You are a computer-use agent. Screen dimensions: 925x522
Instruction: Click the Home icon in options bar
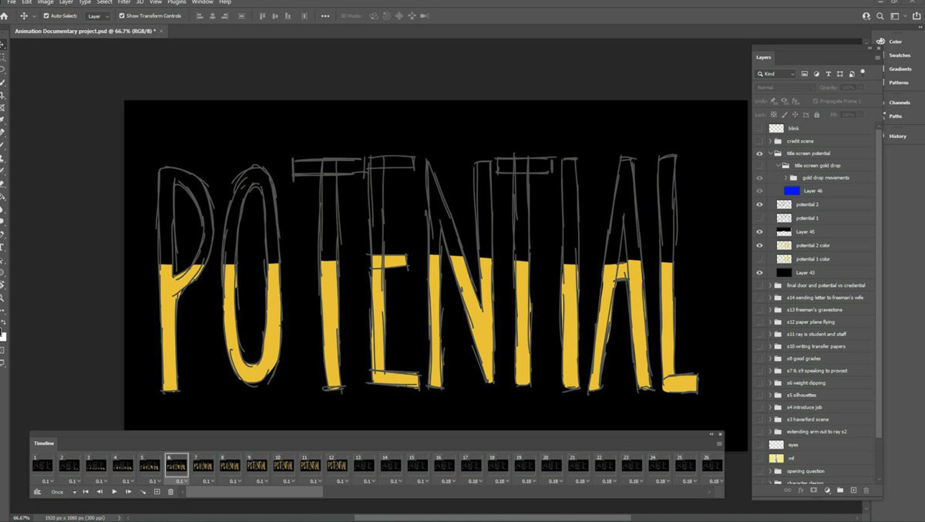(x=4, y=15)
